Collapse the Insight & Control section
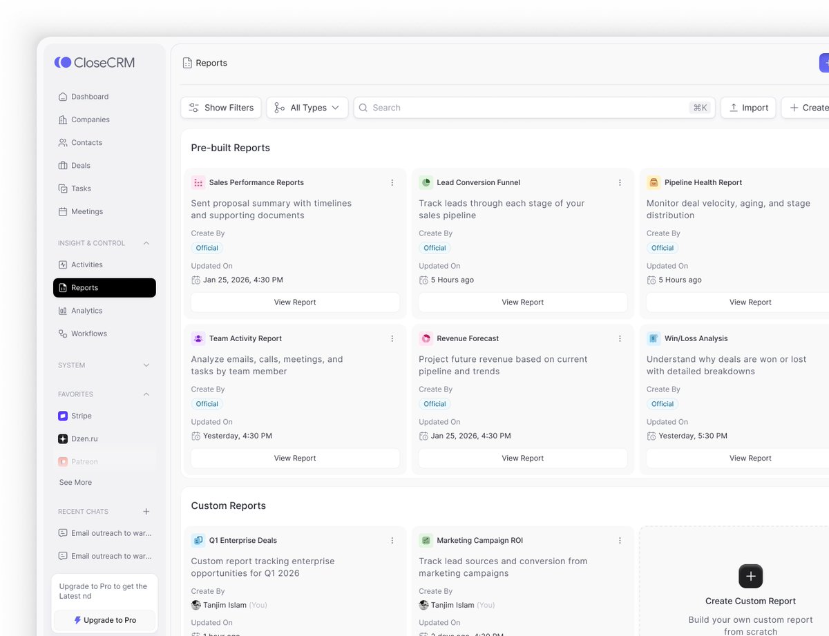Viewport: 829px width, 636px height. (x=146, y=243)
